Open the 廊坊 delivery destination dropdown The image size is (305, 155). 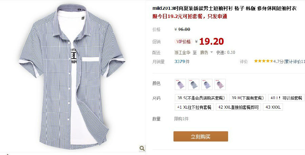(x=206, y=52)
